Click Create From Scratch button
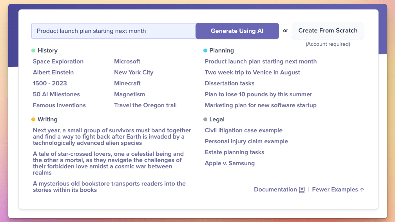Image resolution: width=395 pixels, height=222 pixels. pos(328,31)
